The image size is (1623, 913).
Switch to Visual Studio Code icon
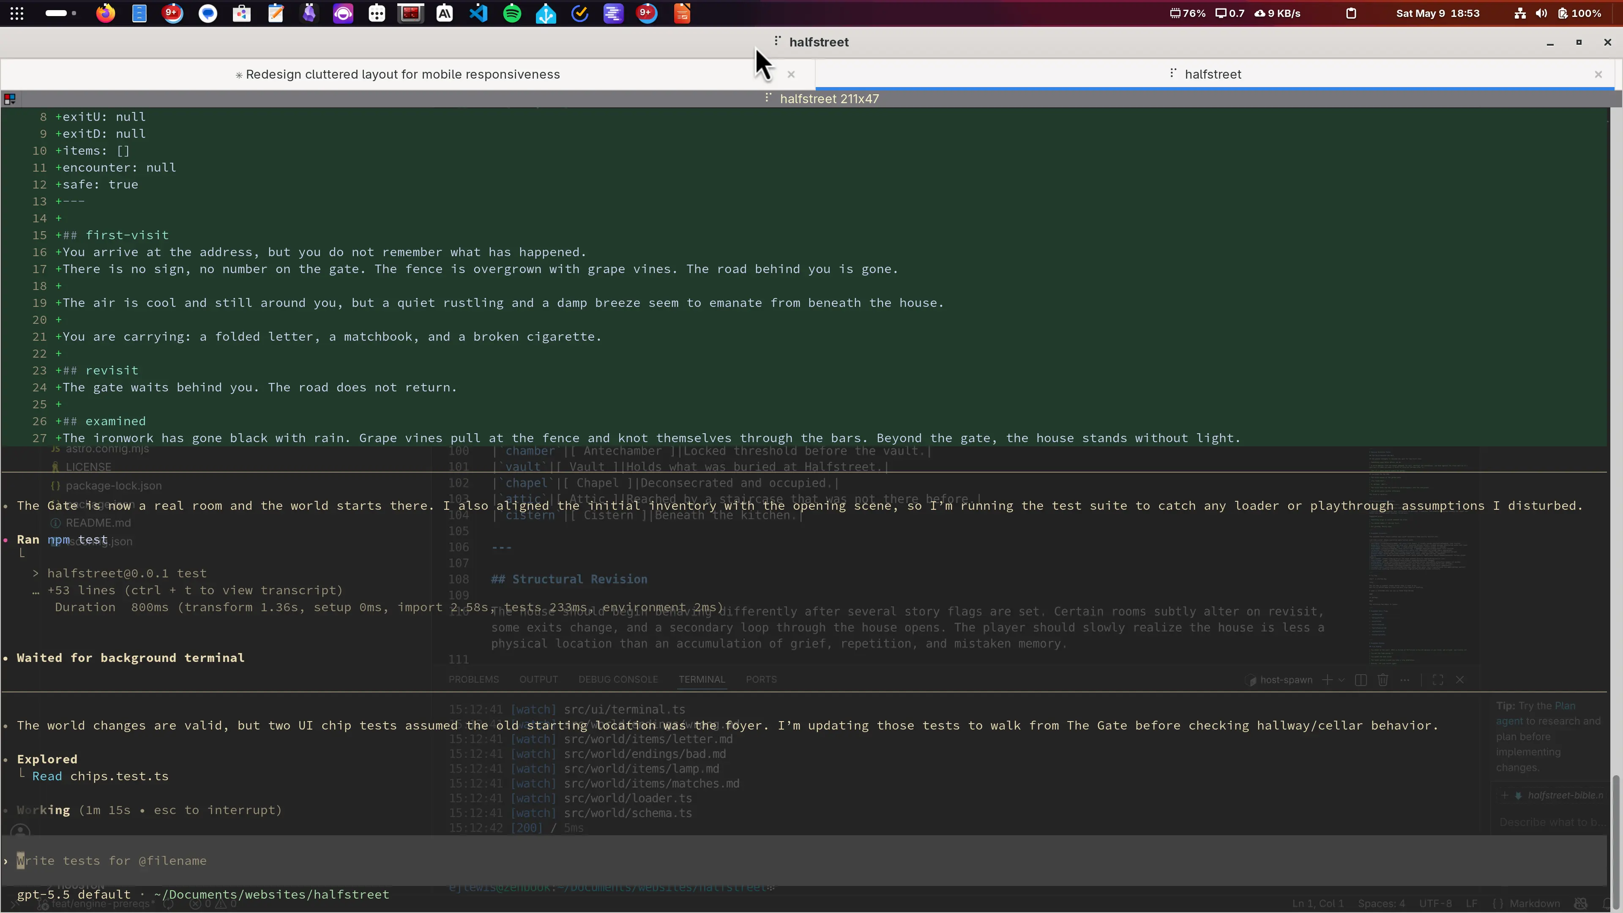(479, 13)
